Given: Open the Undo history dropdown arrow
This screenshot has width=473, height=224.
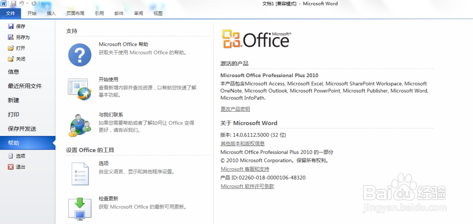Looking at the screenshot, I should pos(27,4).
